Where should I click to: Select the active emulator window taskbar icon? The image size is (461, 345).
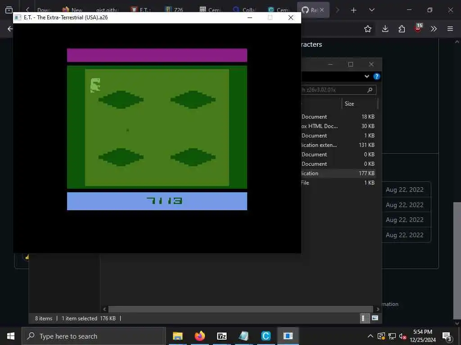tap(288, 336)
